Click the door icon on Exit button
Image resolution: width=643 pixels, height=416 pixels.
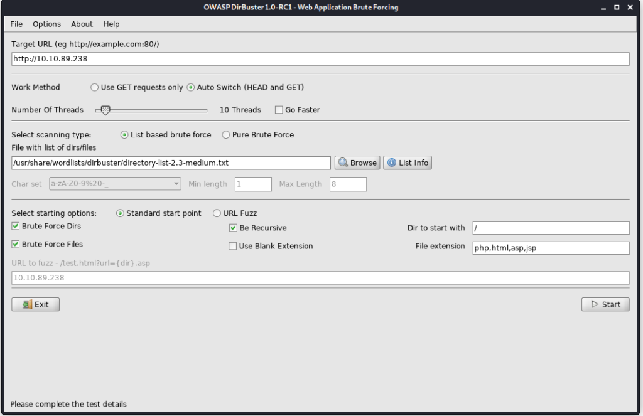[27, 304]
